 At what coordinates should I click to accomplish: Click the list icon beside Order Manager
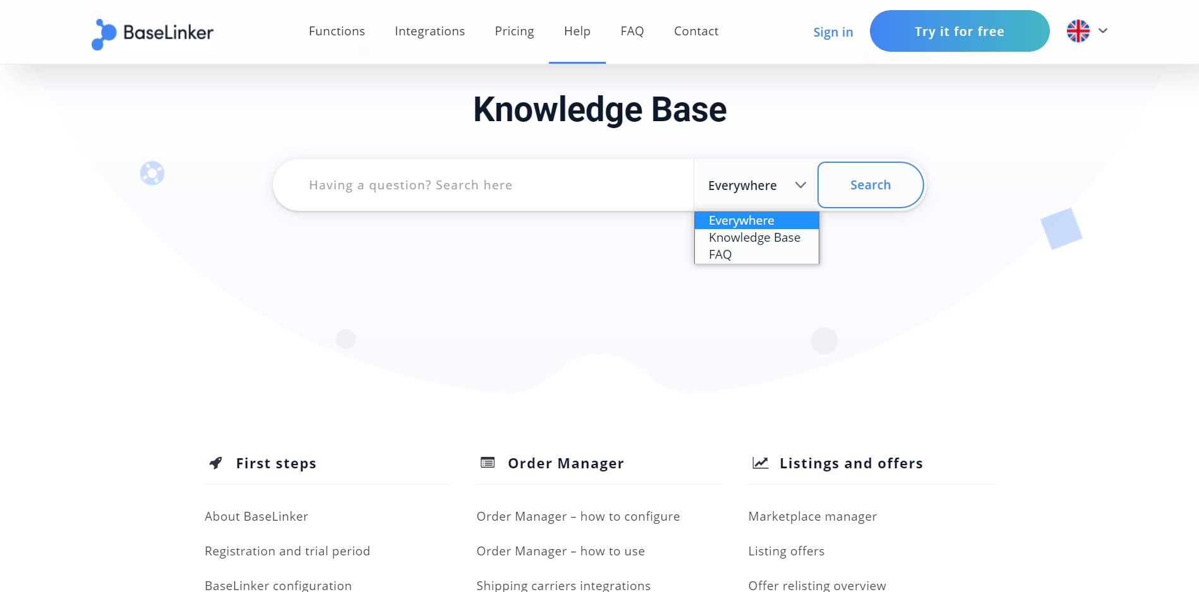coord(488,463)
